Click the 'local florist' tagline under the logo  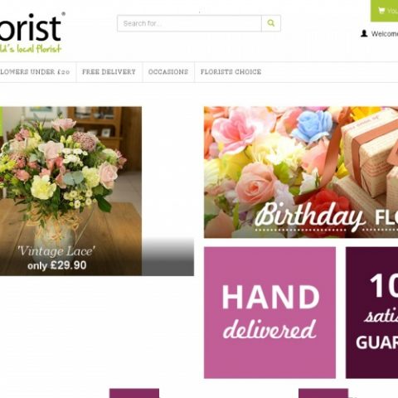pyautogui.click(x=31, y=49)
